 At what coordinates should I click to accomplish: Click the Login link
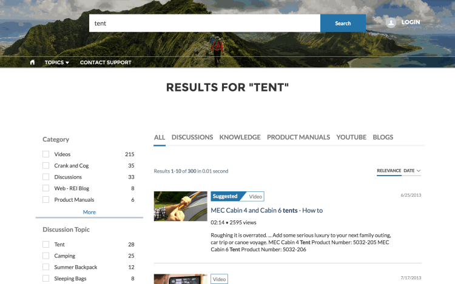click(x=410, y=22)
